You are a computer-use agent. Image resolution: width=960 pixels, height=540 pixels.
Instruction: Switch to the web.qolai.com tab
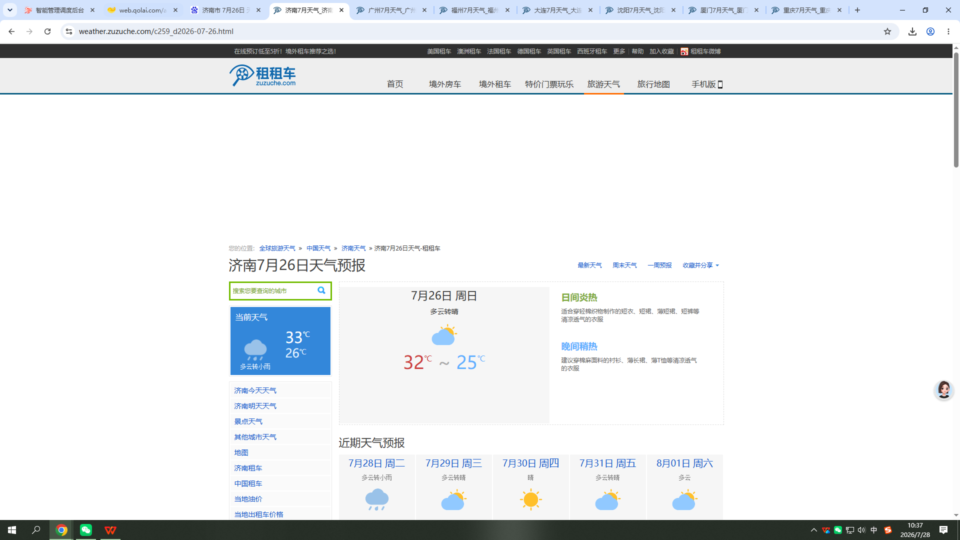[143, 10]
